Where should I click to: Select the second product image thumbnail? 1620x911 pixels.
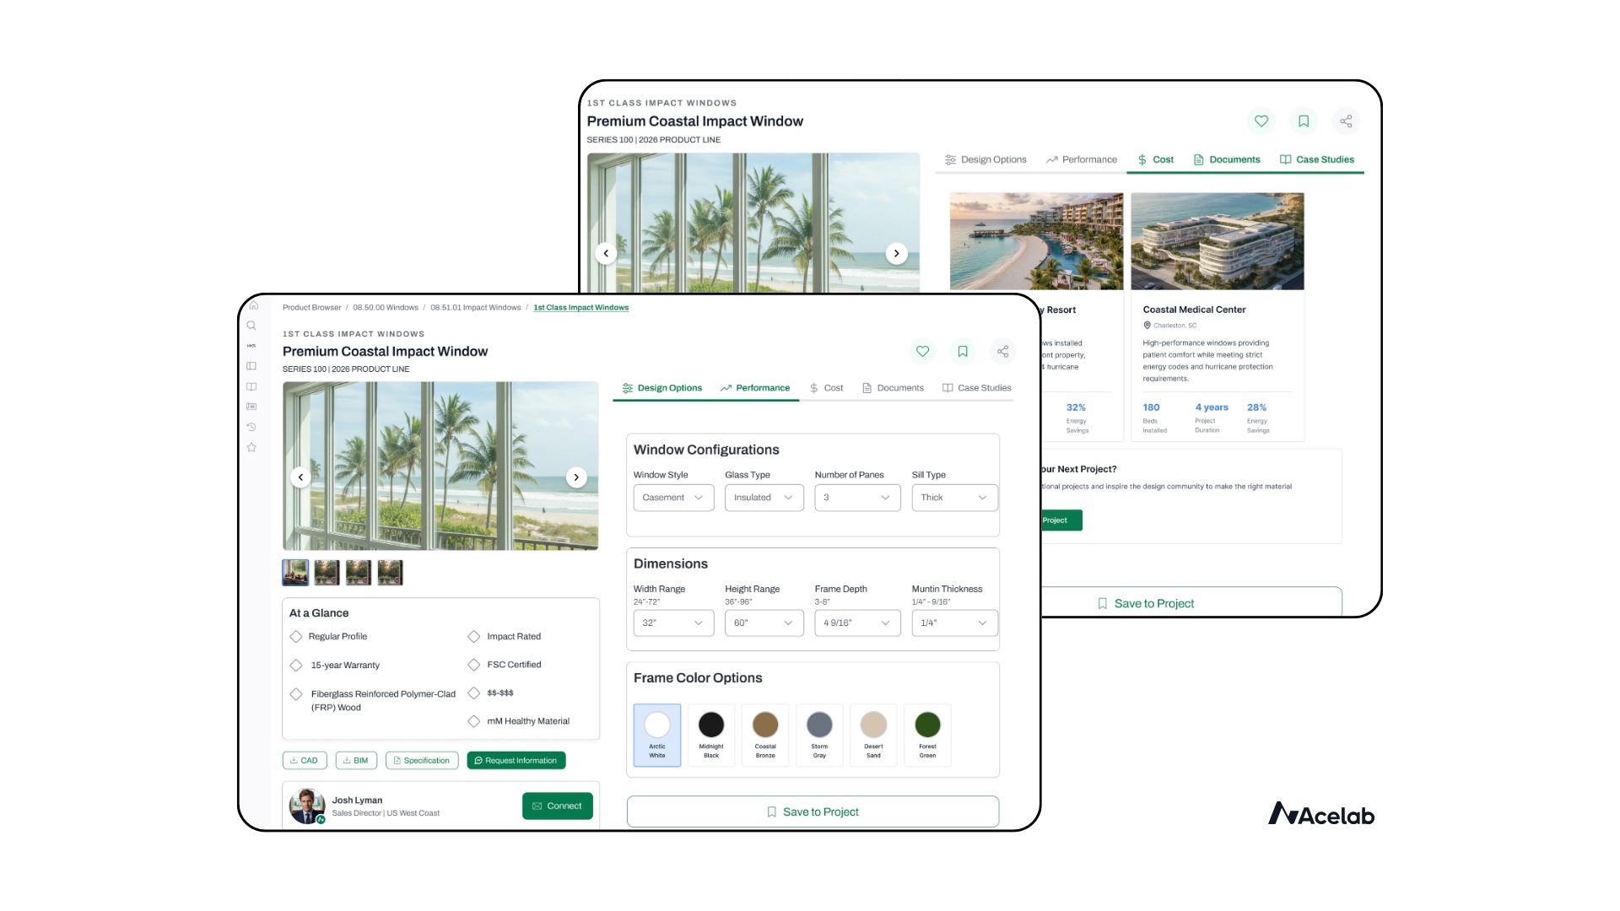327,573
